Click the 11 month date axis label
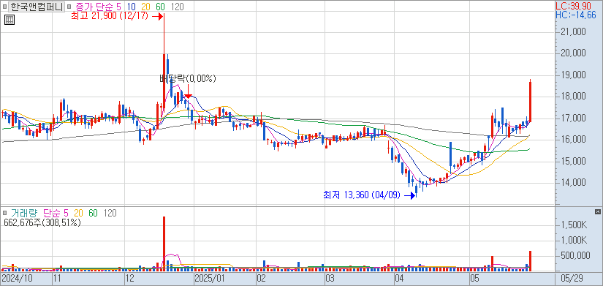This screenshot has height=286, width=603. point(57,278)
